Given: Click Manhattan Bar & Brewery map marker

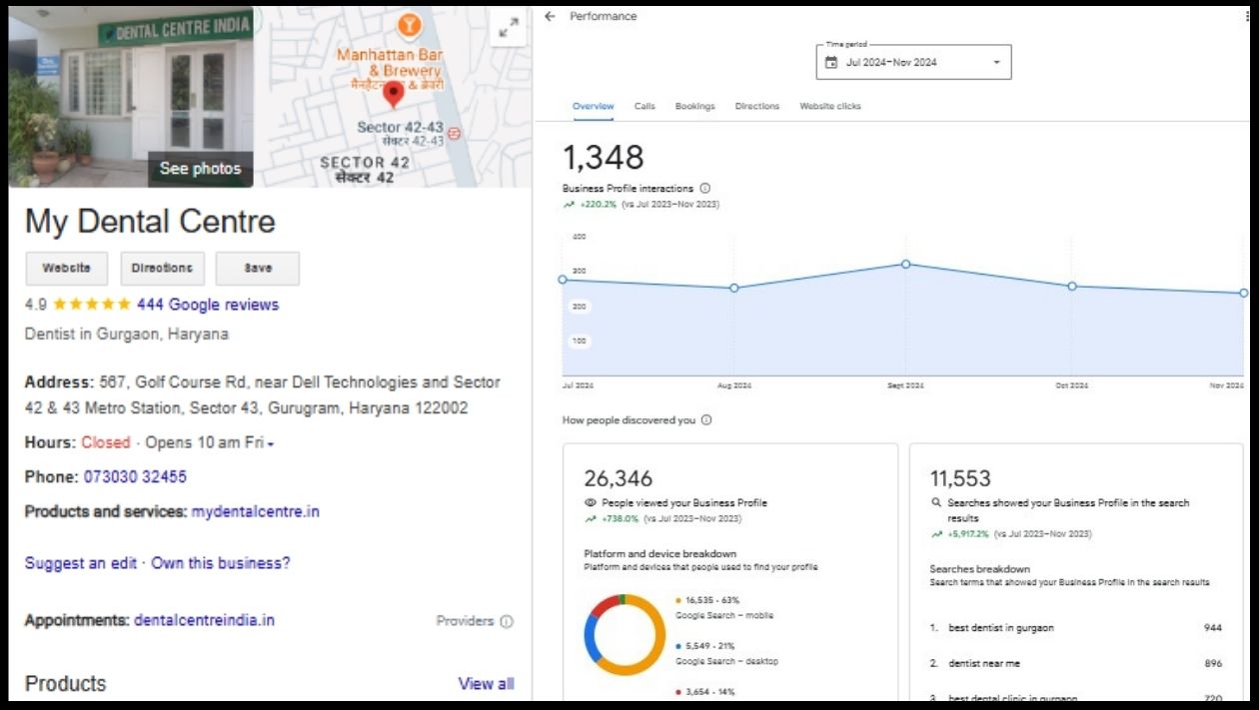Looking at the screenshot, I should [409, 26].
